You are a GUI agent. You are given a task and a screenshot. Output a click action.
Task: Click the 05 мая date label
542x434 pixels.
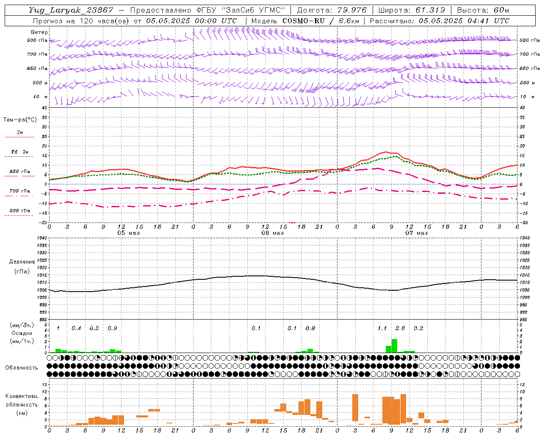128,233
